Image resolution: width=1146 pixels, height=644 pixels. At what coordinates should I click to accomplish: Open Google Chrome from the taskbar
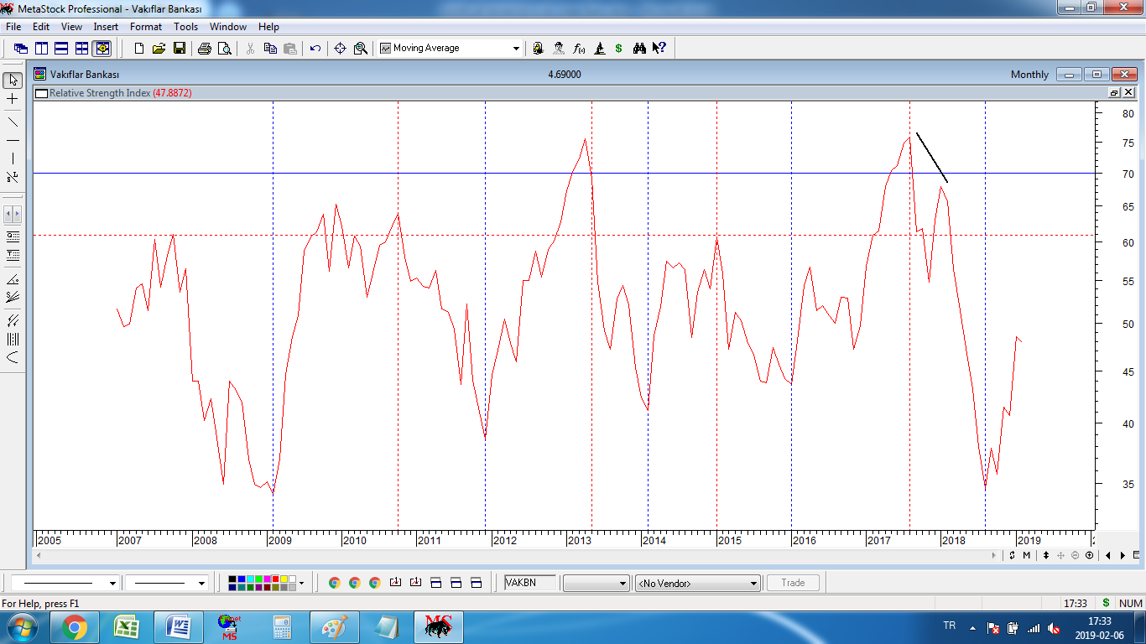[x=75, y=627]
